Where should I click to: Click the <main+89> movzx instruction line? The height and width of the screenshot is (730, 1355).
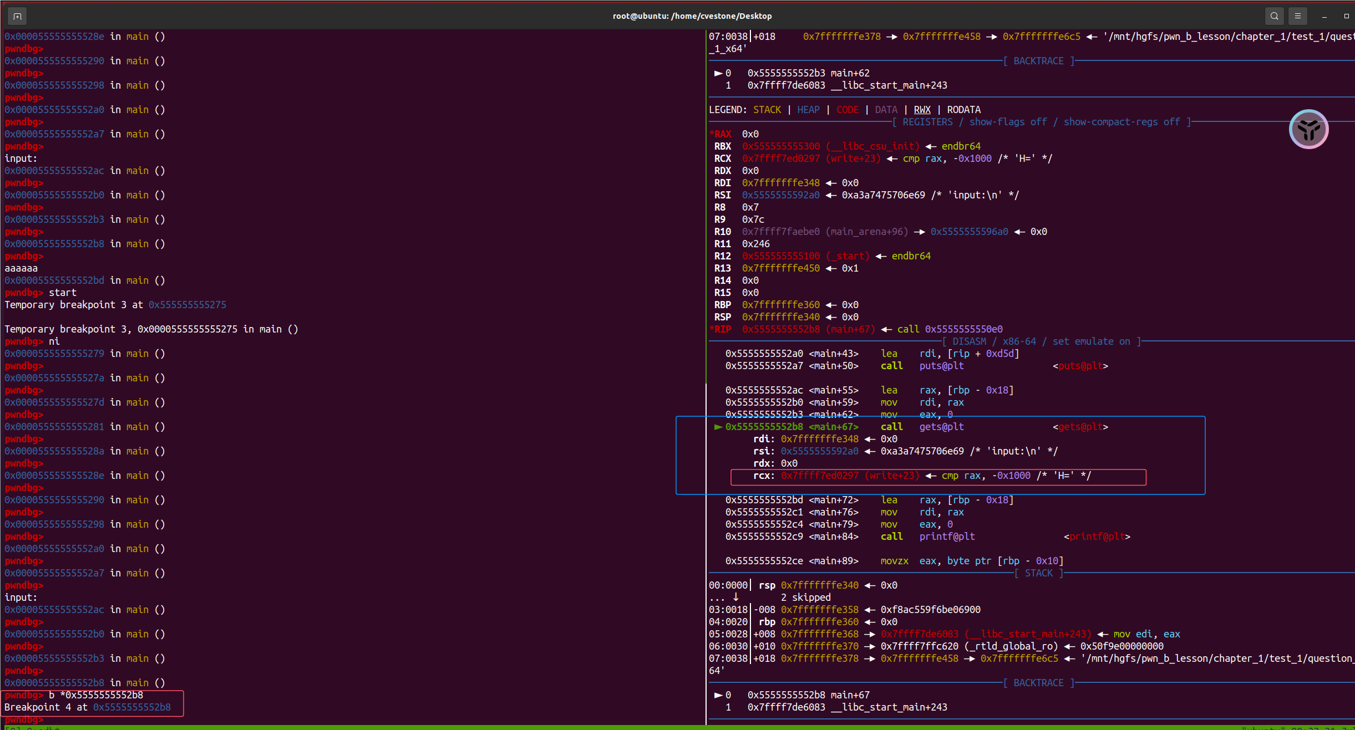pos(894,561)
